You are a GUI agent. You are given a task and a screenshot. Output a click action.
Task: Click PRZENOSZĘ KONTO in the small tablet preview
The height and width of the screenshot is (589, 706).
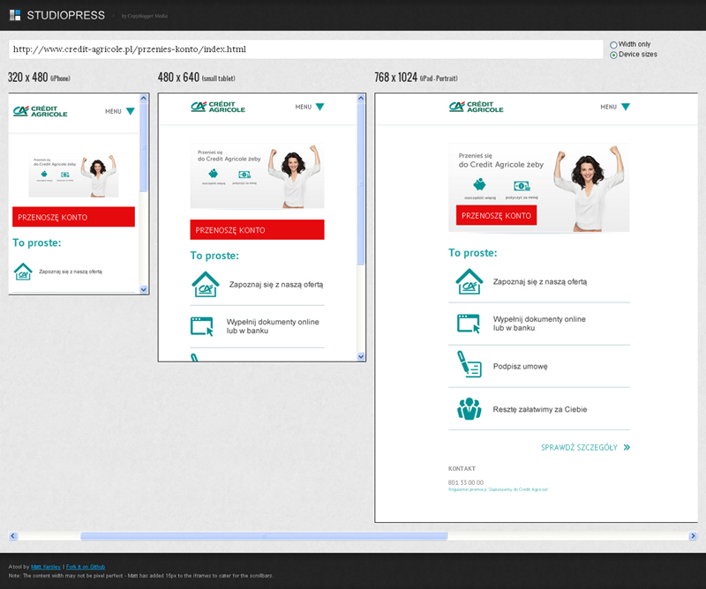[257, 230]
